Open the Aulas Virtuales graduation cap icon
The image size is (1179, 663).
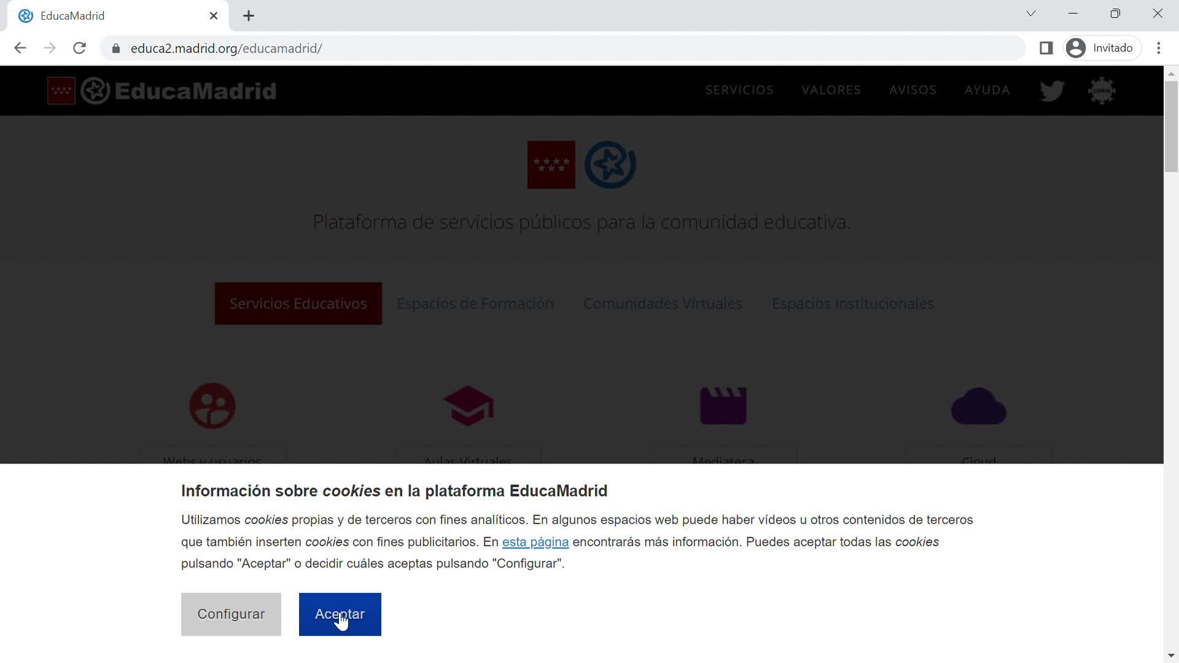pyautogui.click(x=468, y=406)
